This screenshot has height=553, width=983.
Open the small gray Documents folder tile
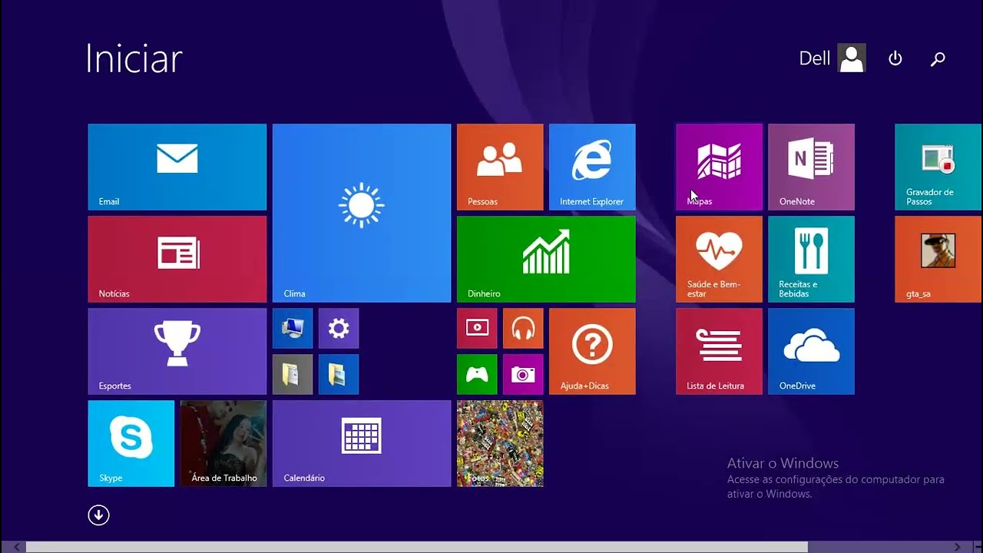click(x=293, y=374)
